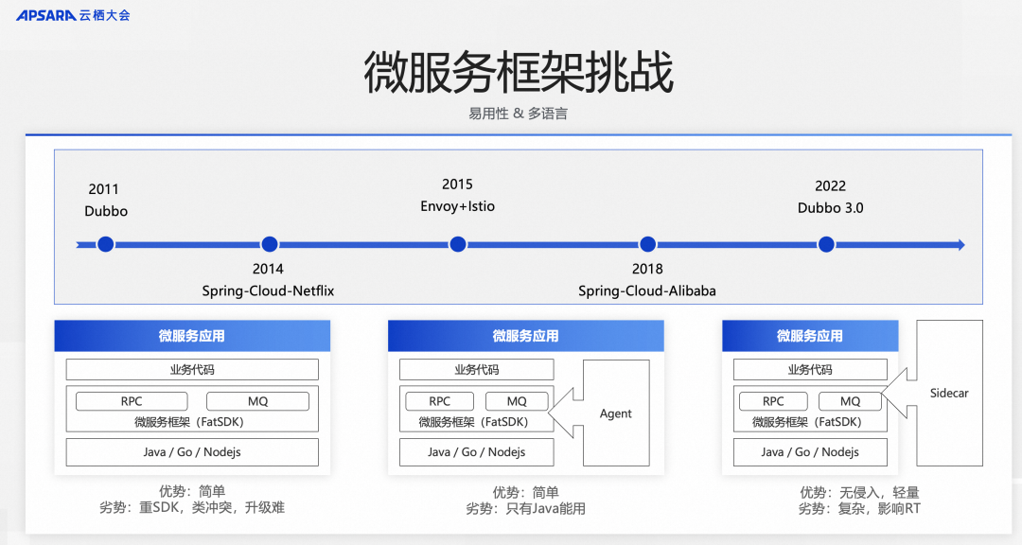Click the Agent box
The image size is (1022, 545).
coord(616,413)
